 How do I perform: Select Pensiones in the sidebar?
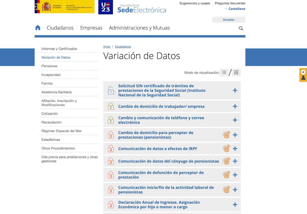[49, 66]
